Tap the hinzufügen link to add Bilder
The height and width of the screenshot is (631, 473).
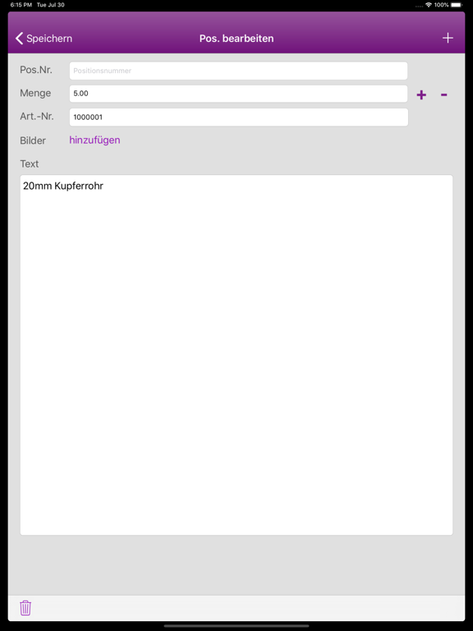point(94,140)
